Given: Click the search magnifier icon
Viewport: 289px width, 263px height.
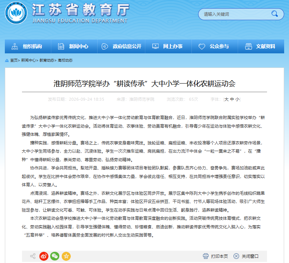Looking at the screenshot, I should (274, 14).
